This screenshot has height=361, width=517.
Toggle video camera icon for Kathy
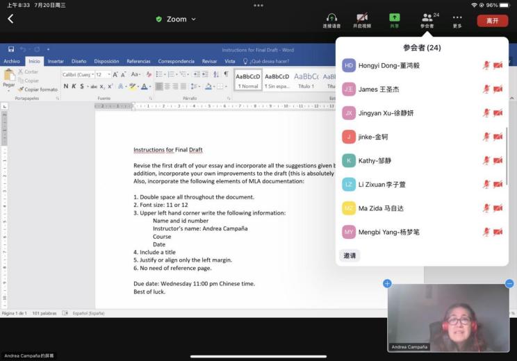point(498,160)
